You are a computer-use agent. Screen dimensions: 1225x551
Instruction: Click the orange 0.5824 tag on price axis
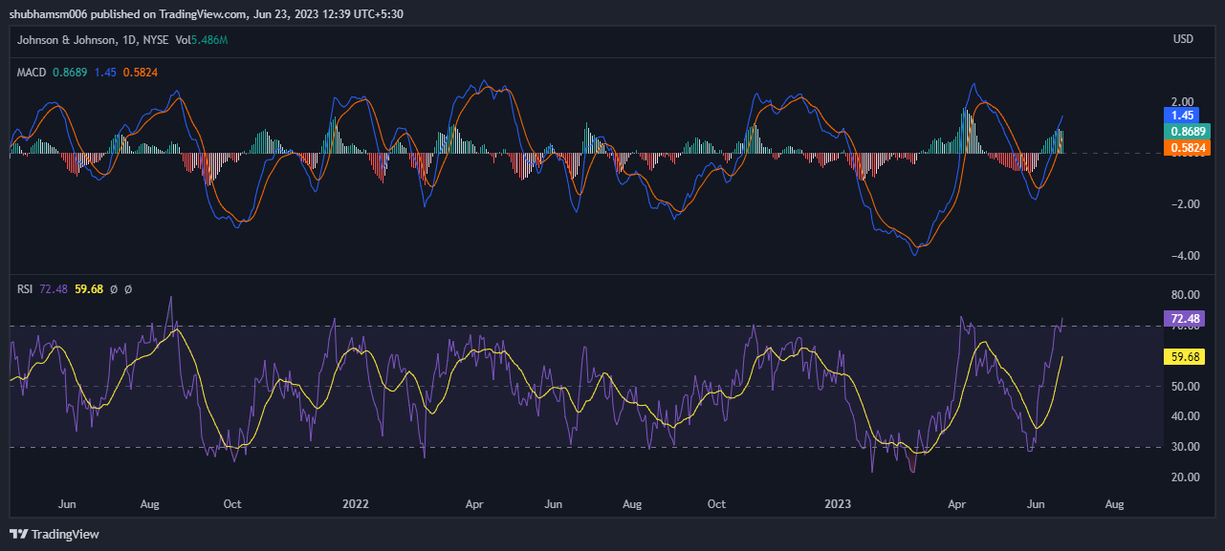(x=1186, y=147)
